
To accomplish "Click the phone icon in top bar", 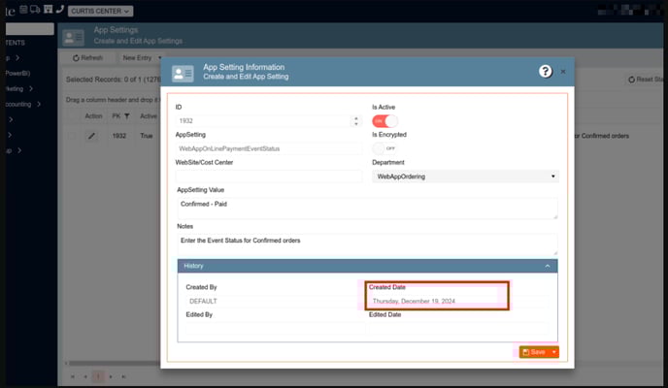I will pyautogui.click(x=61, y=9).
